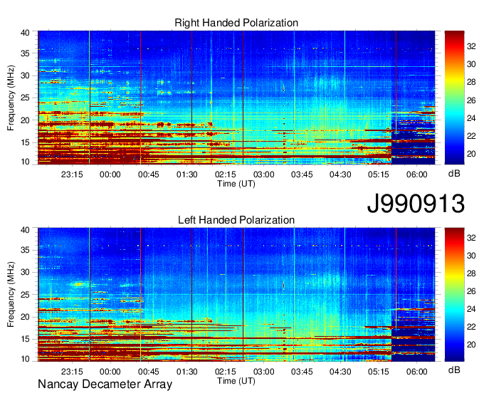The height and width of the screenshot is (393, 484).
Task: Pick 04:30 time tick on Left Handed plot
Action: [x=340, y=372]
